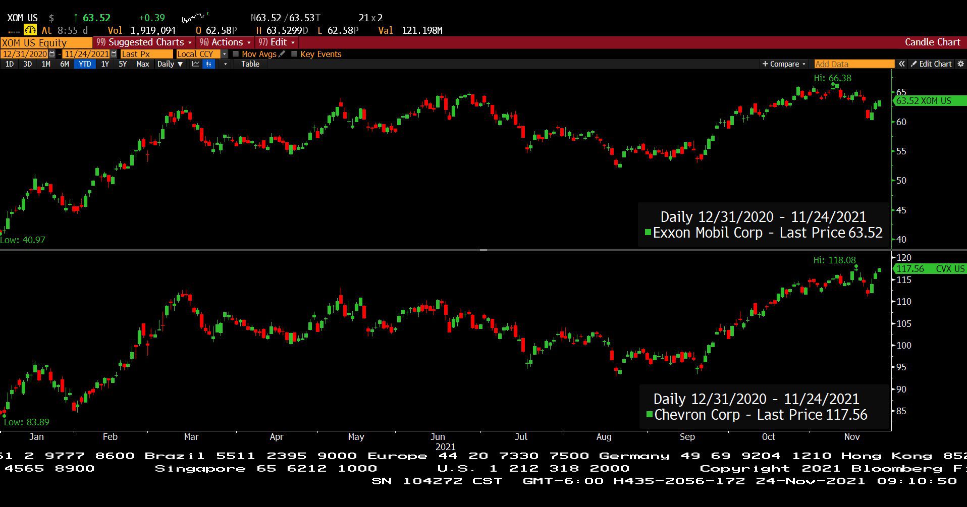This screenshot has height=507, width=967.
Task: Click the Hi: 66.38 marker label
Action: [x=832, y=78]
